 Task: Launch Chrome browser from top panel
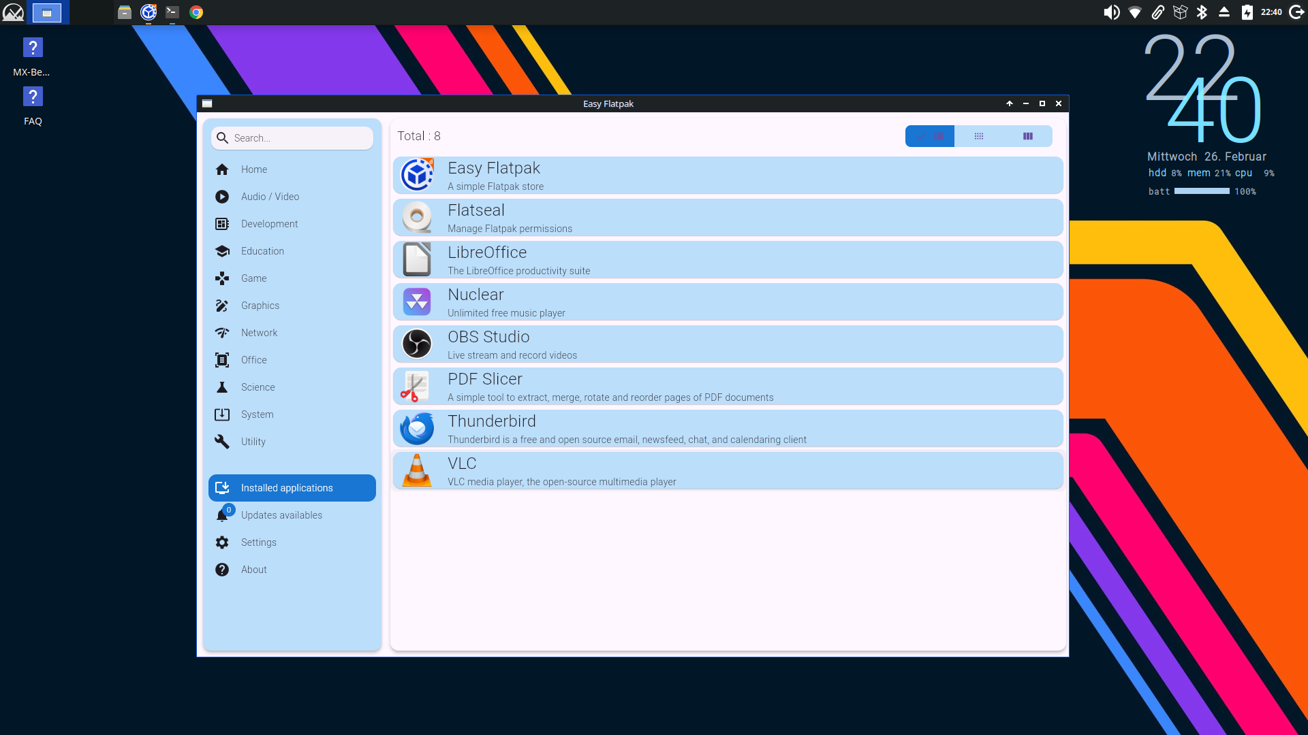[196, 12]
